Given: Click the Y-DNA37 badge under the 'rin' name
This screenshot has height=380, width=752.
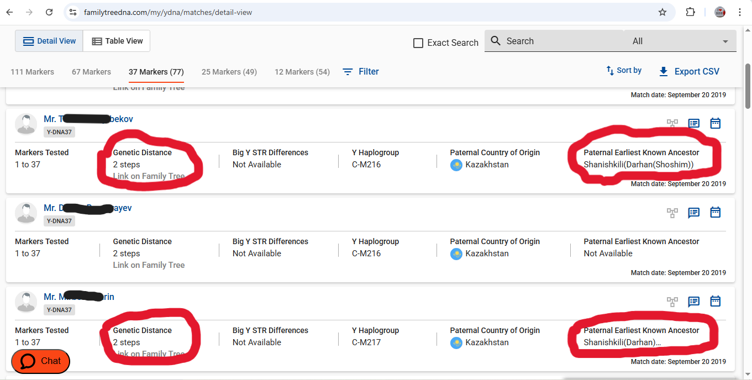Looking at the screenshot, I should (59, 310).
